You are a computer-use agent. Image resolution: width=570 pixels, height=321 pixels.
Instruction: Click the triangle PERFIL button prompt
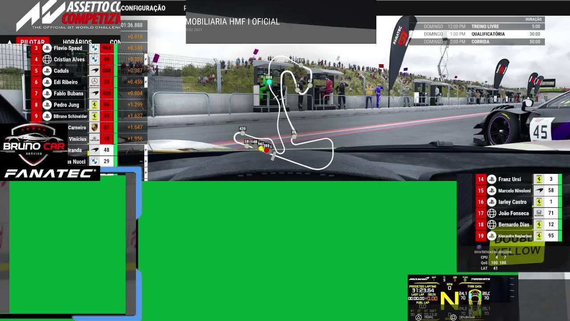click(424, 317)
